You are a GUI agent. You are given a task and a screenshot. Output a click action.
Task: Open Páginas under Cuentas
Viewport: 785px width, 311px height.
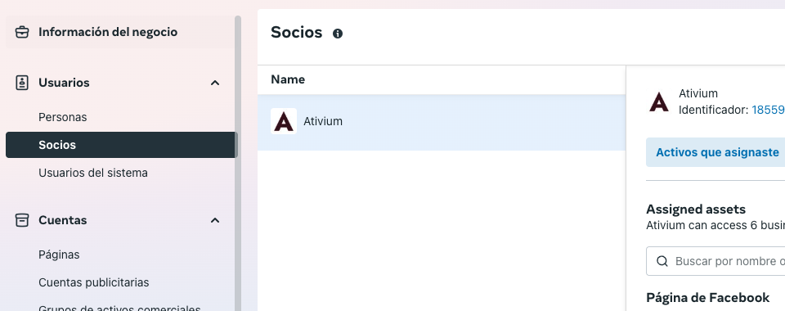[59, 255]
